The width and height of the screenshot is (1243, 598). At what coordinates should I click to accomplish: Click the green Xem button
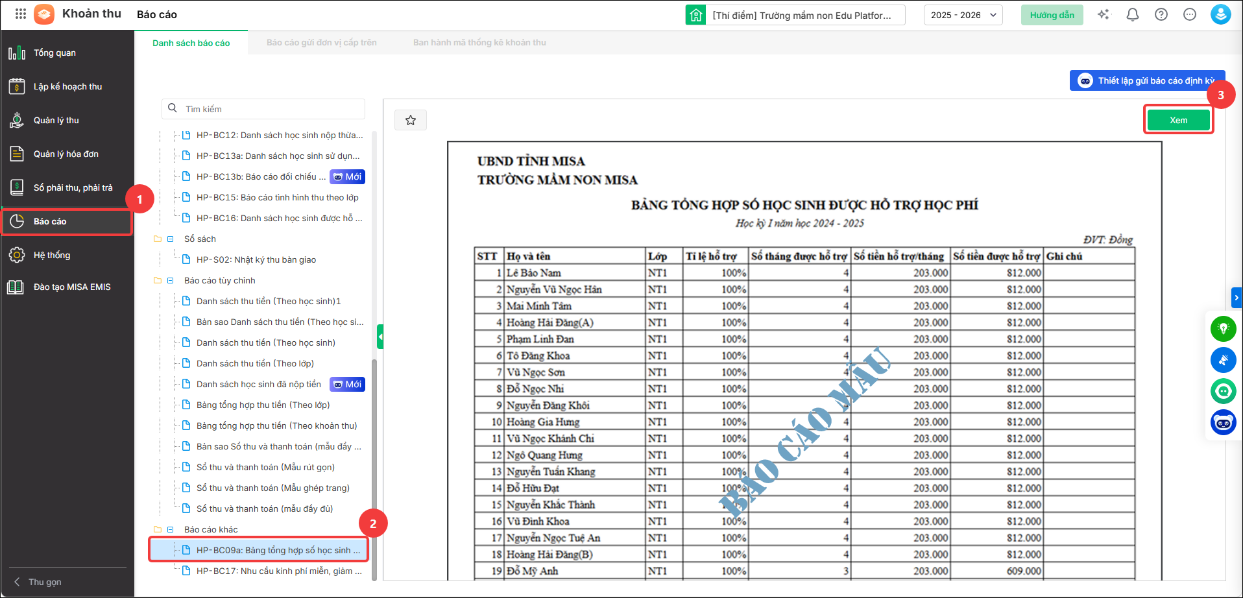click(1179, 120)
